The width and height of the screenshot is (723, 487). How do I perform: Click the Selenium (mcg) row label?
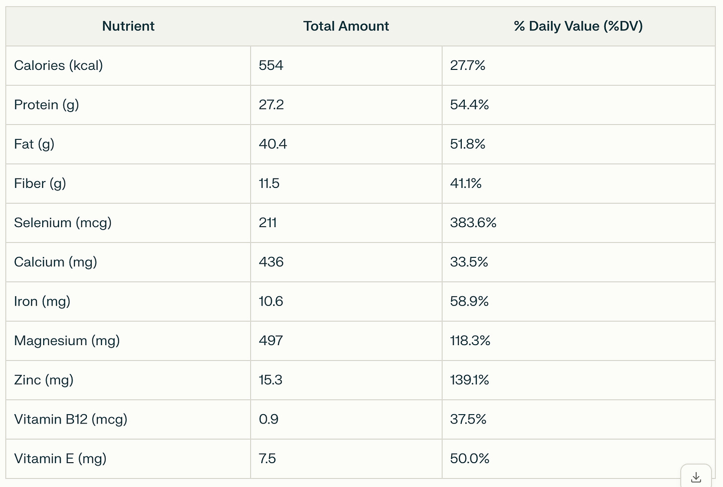pyautogui.click(x=63, y=223)
